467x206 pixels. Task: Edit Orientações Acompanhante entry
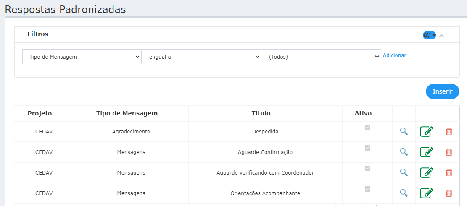(x=427, y=193)
